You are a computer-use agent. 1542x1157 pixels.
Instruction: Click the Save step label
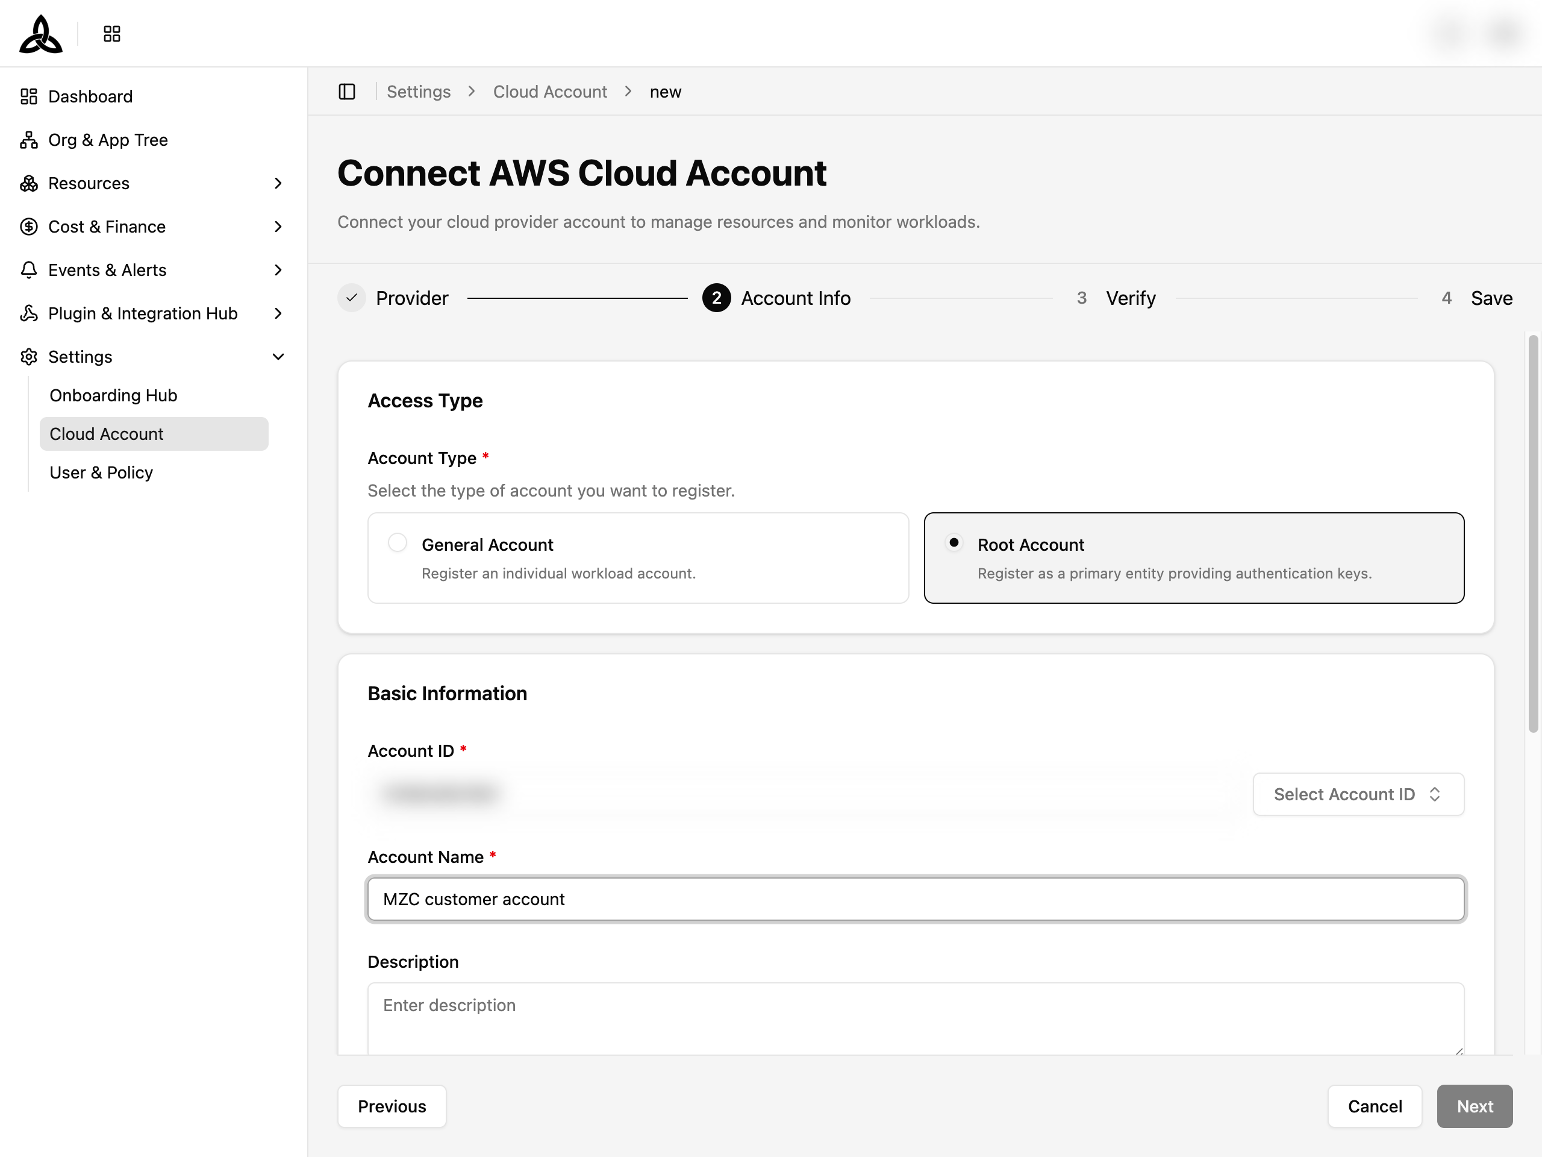point(1491,298)
